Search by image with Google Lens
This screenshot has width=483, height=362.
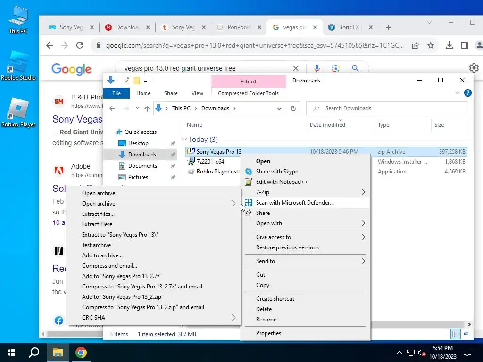(x=336, y=68)
